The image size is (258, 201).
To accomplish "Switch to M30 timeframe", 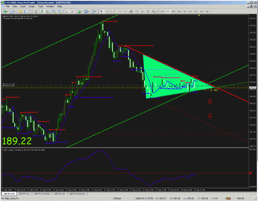I will [x=179, y=12].
